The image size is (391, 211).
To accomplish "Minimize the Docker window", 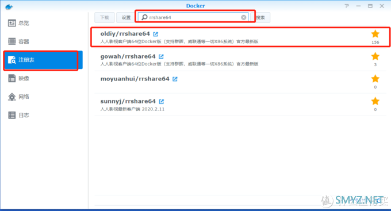I will pyautogui.click(x=358, y=6).
